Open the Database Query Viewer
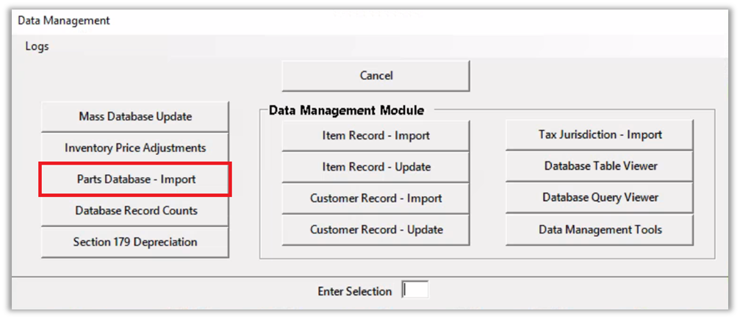The image size is (740, 319). point(600,198)
